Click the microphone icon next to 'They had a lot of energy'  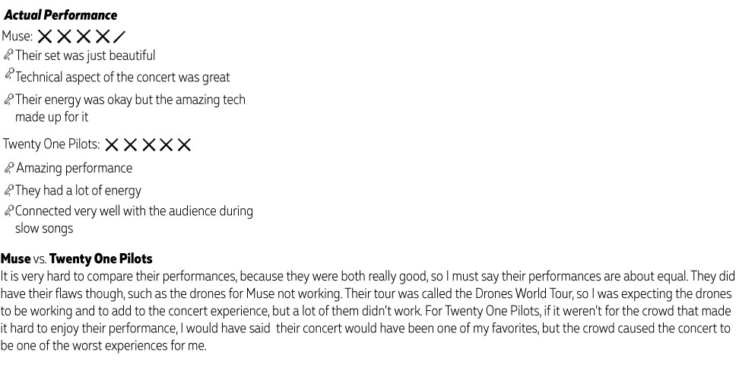[x=8, y=190]
